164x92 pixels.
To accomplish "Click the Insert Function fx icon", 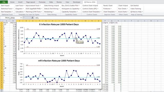I will (33, 18).
